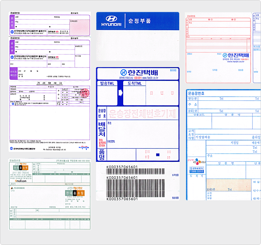The width and height of the screenshot is (261, 245).
Task: Click the 품명 label on the Hanjin form
Action: pyautogui.click(x=102, y=155)
